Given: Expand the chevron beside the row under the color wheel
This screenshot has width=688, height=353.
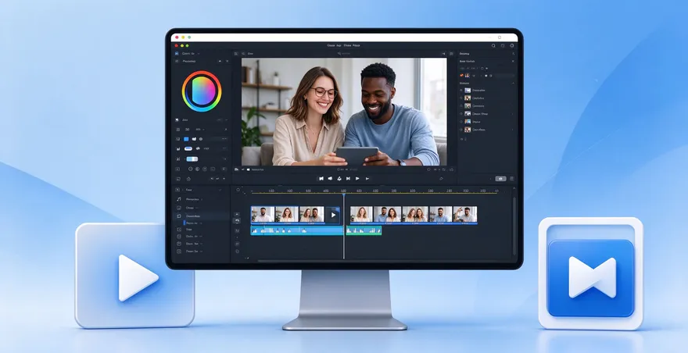Looking at the screenshot, I should click(227, 119).
